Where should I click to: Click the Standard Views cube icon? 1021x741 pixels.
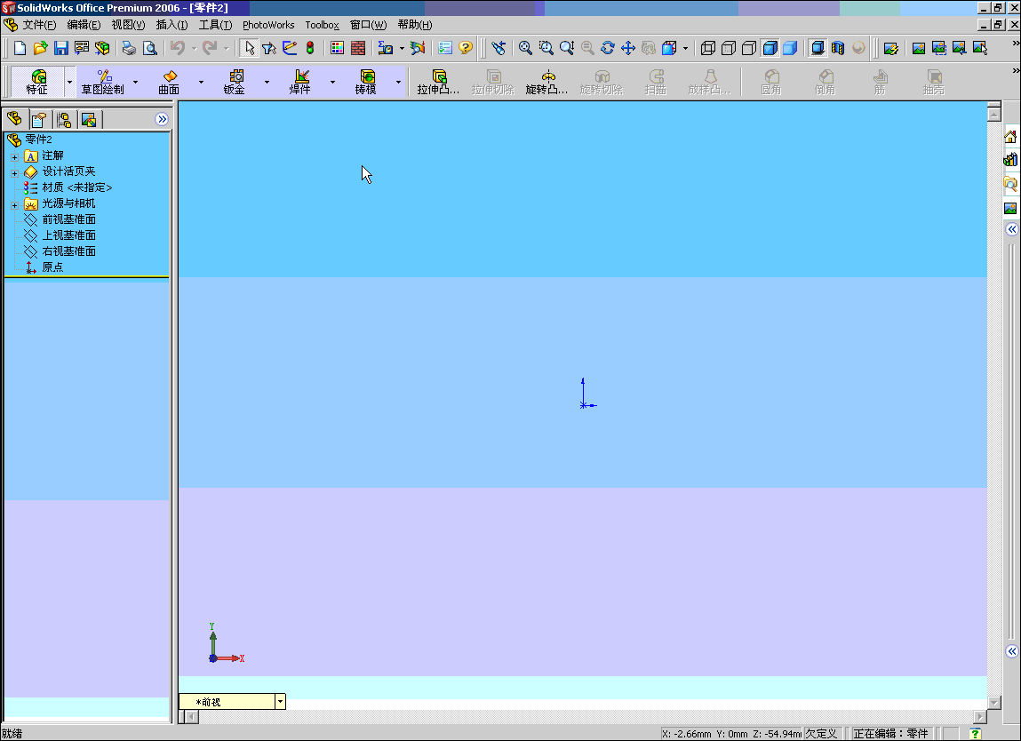(669, 48)
